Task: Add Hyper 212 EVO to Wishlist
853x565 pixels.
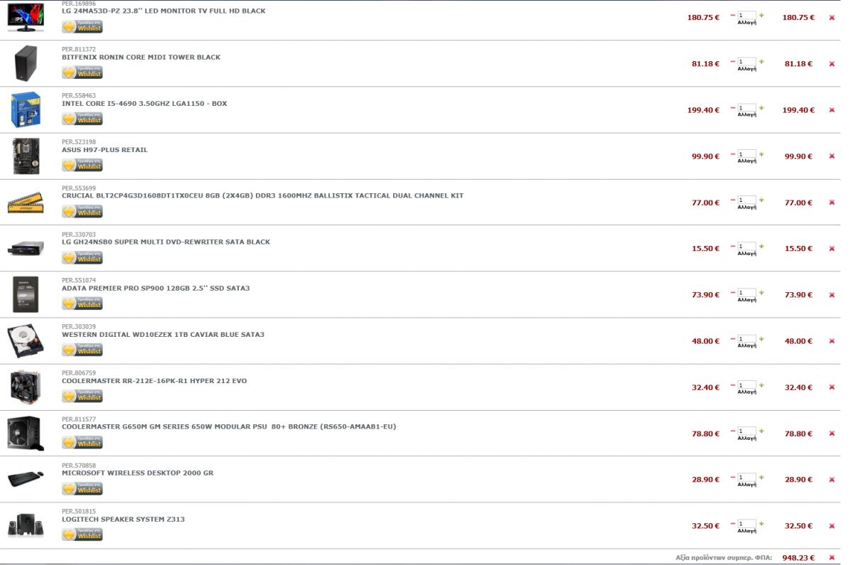Action: click(82, 396)
